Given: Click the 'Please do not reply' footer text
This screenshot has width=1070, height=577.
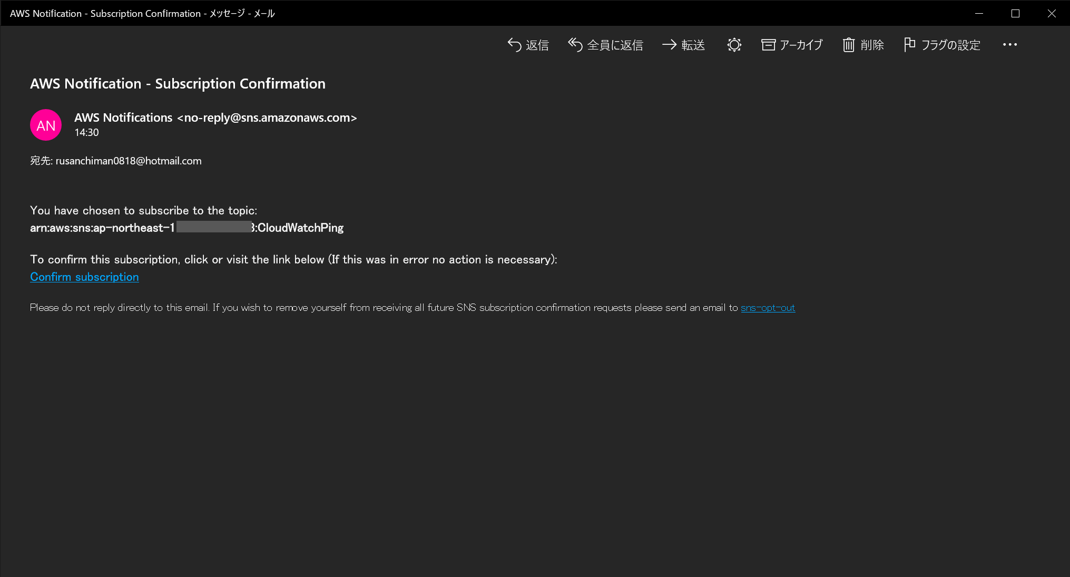Looking at the screenshot, I should point(384,308).
